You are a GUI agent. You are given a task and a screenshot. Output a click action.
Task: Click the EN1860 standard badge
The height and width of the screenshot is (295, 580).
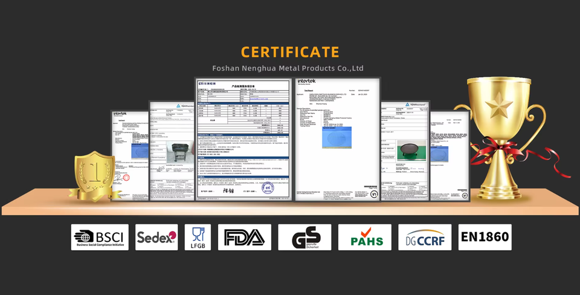tap(485, 237)
